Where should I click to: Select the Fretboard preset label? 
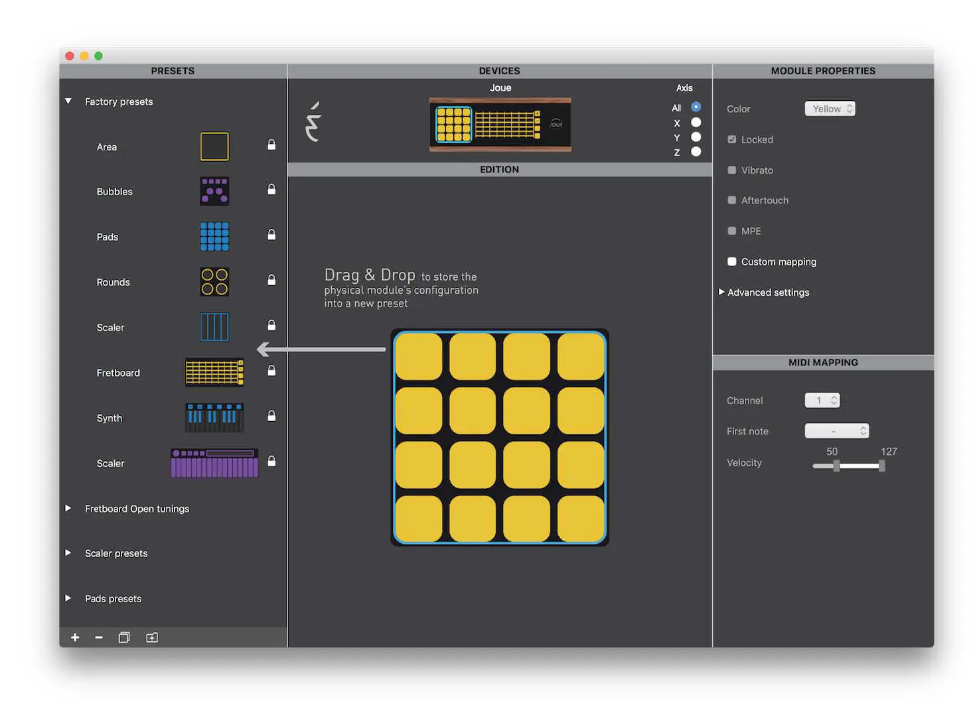[118, 373]
